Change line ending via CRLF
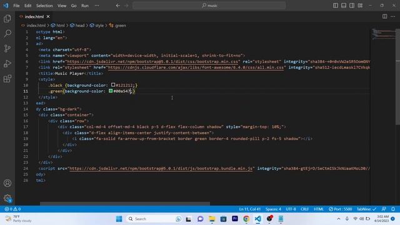Screen dimensions: 400x225 (x=304, y=209)
